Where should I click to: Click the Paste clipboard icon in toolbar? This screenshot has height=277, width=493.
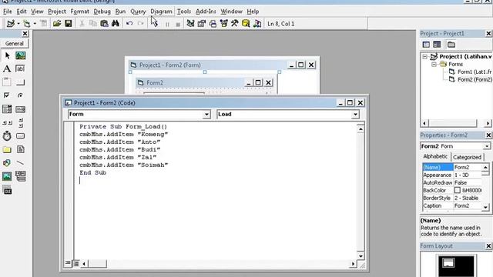point(104,24)
